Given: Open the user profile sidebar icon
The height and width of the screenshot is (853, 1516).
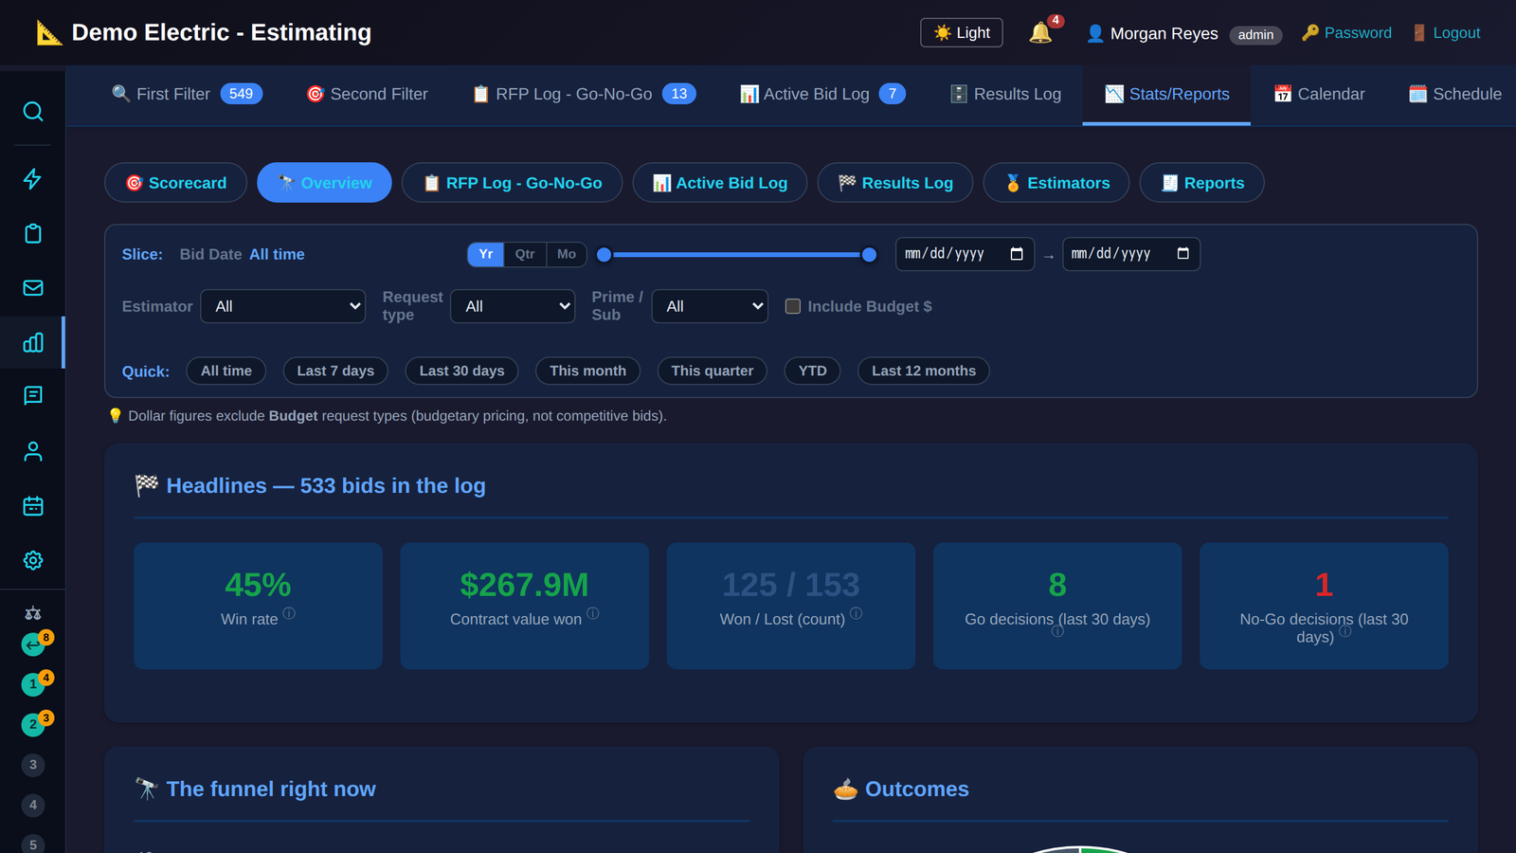Looking at the screenshot, I should [x=33, y=451].
